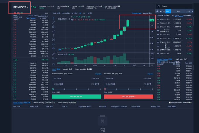Check the Hide Others Pairs checkbox
The width and height of the screenshot is (199, 133).
coord(170,103)
